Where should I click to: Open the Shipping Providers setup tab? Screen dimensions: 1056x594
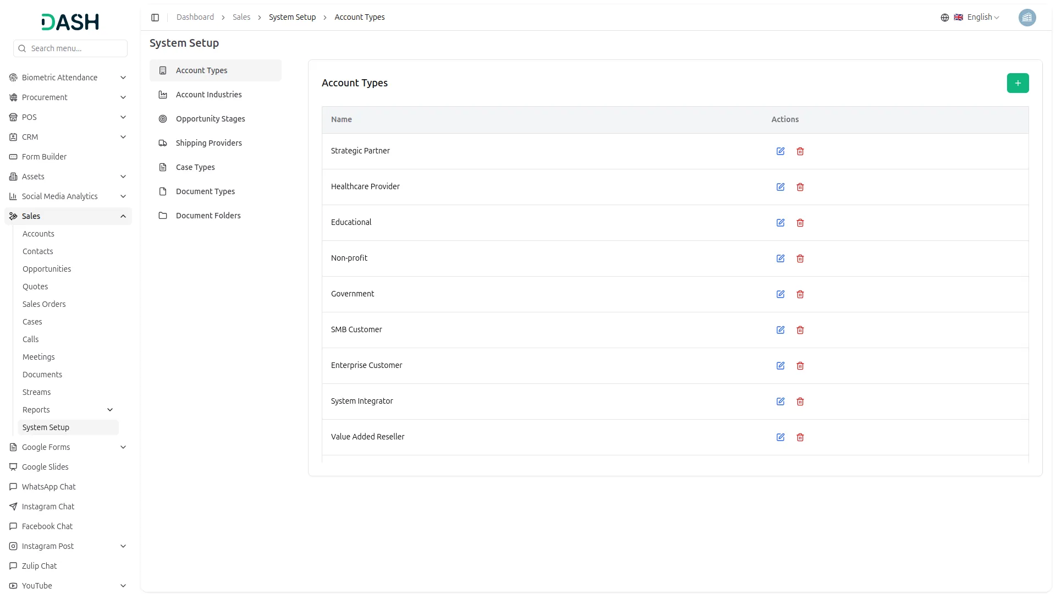208,143
